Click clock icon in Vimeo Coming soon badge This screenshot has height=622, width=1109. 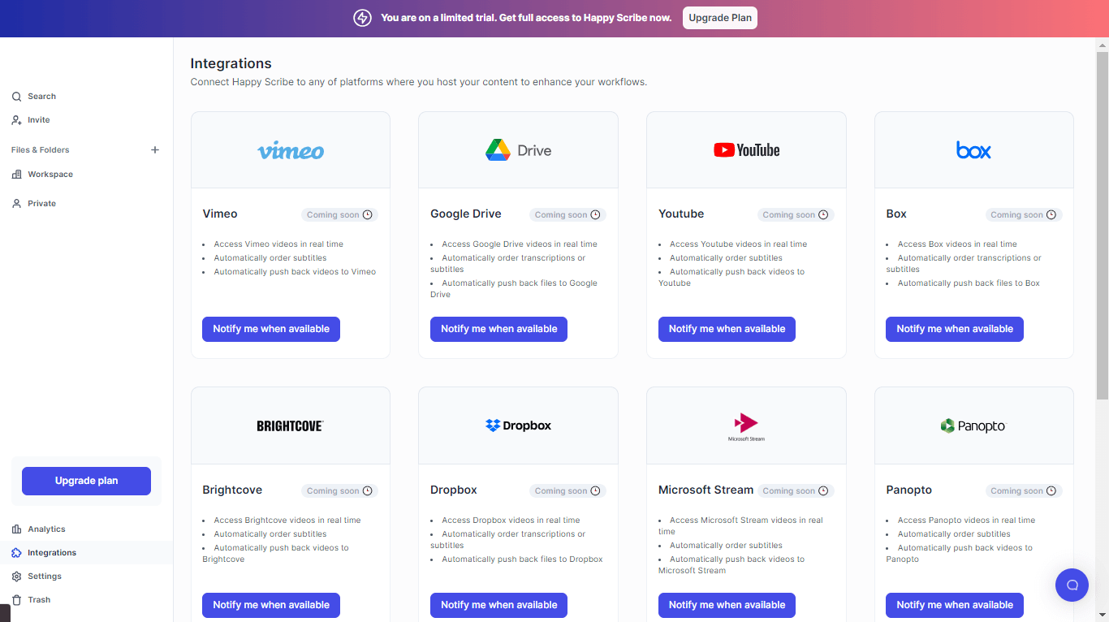tap(368, 215)
